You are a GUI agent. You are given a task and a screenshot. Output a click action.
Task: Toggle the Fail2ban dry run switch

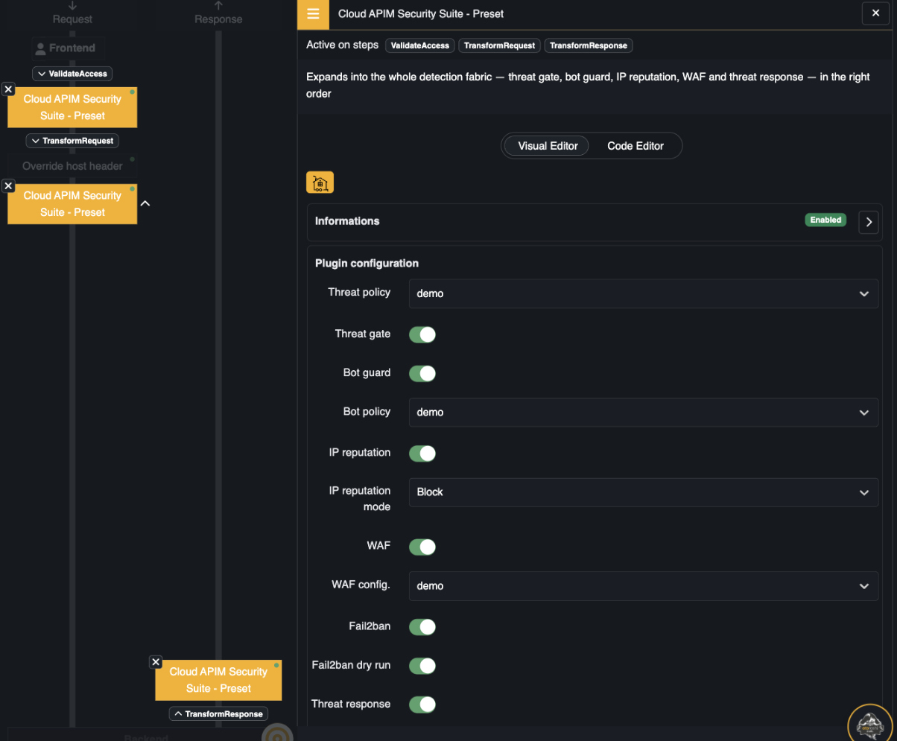[422, 666]
